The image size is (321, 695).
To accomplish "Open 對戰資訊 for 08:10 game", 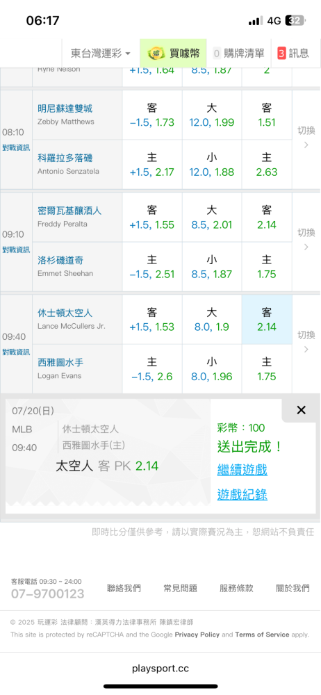I will pos(16,147).
